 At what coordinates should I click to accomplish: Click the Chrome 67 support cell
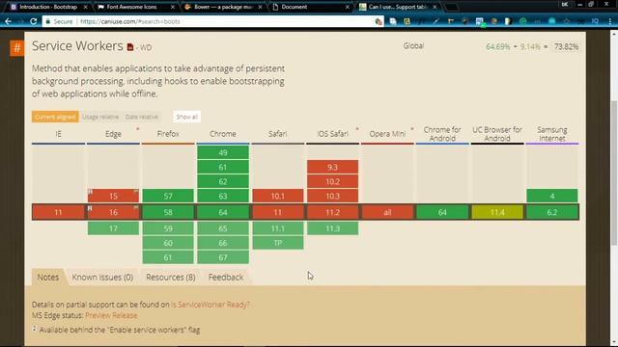223,257
